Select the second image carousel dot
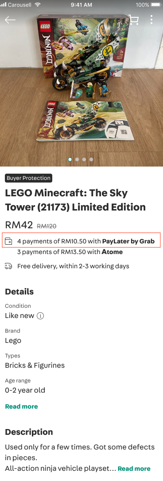This screenshot has height=481, width=163. 77,159
